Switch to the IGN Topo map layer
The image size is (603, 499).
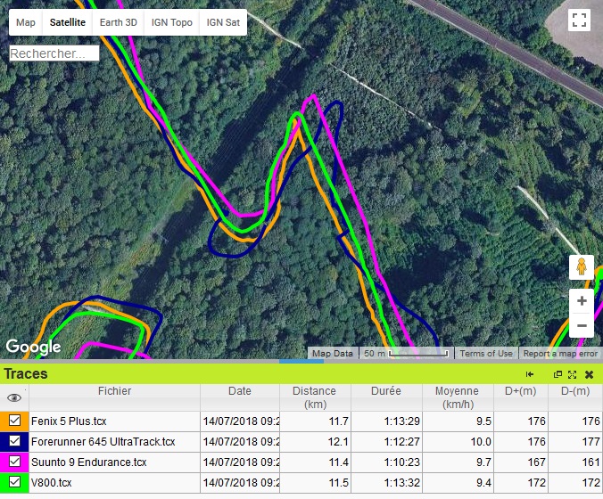(172, 22)
